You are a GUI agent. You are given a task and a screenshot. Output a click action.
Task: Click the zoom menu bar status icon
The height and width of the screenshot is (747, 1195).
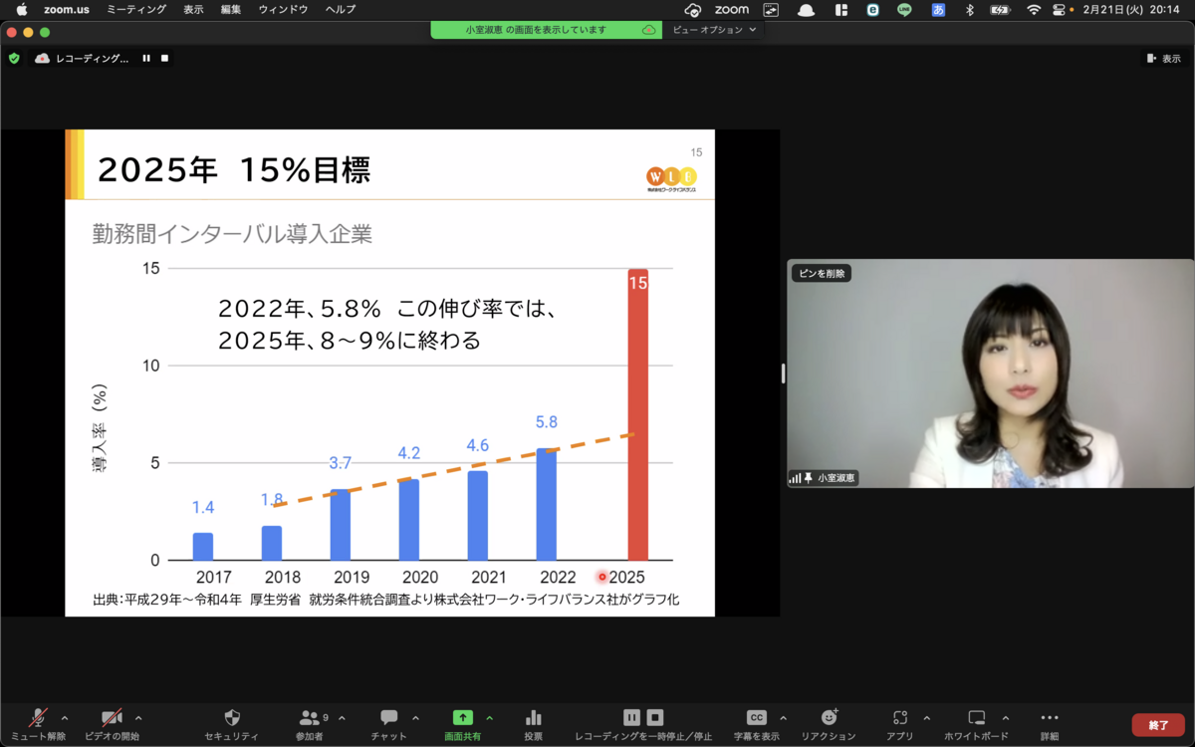coord(732,9)
